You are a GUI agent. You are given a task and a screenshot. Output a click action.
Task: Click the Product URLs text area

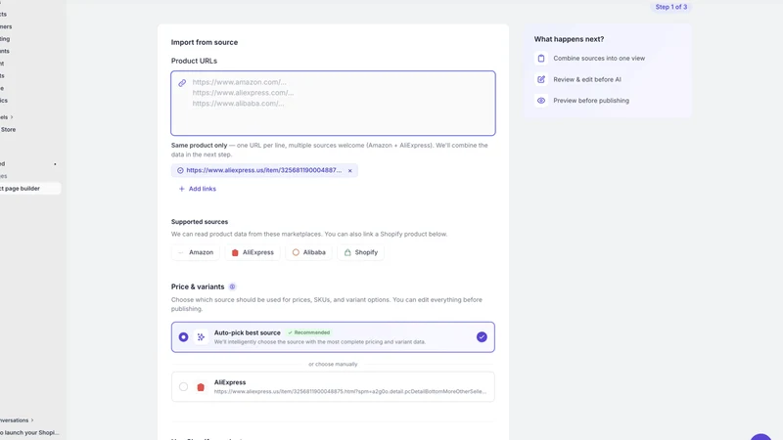pyautogui.click(x=333, y=104)
